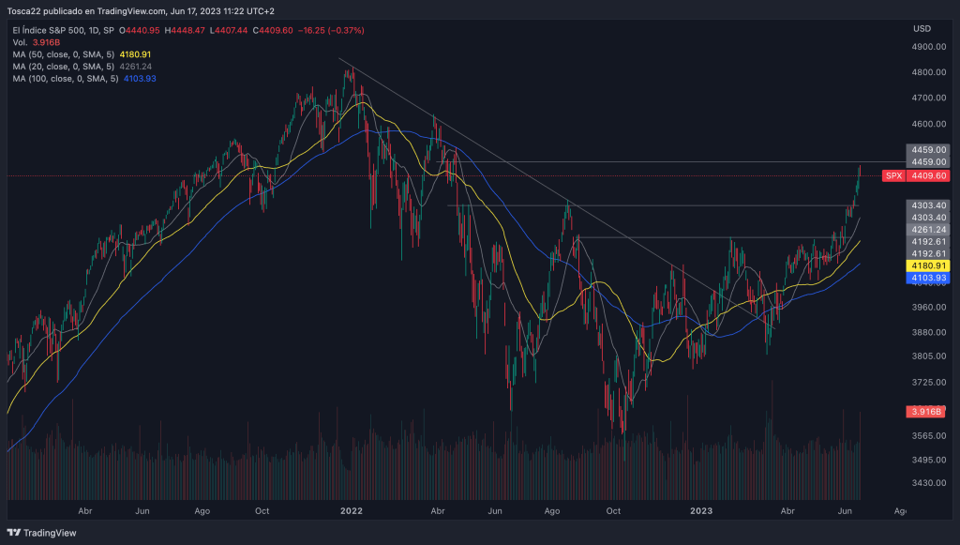Click the yellow 4180.91 MA price tag
The width and height of the screenshot is (960, 545).
coord(929,266)
